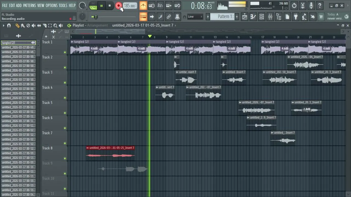Toggle the step editing mode icon
Screen dimensions: 351x197
[160, 17]
